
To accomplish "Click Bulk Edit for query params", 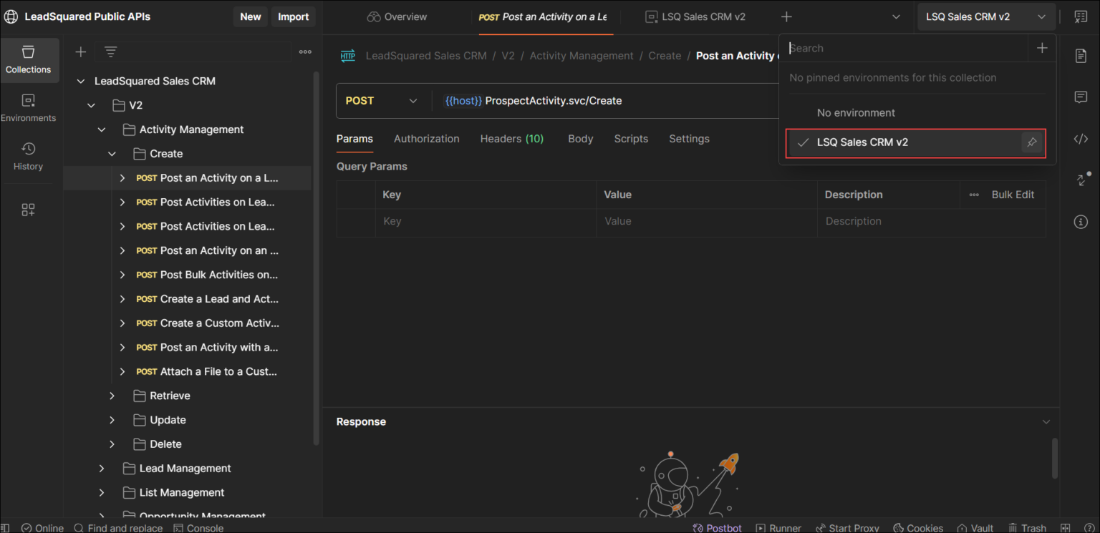I will click(1013, 195).
